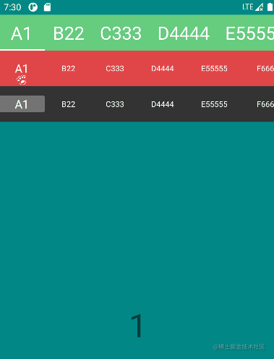Go to D4444 tab in dark bar

coord(163,104)
